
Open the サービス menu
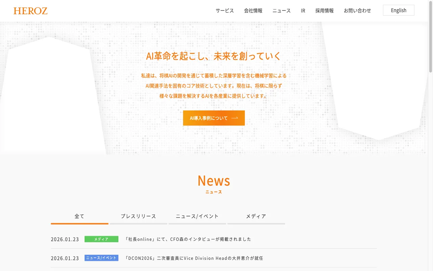point(225,11)
